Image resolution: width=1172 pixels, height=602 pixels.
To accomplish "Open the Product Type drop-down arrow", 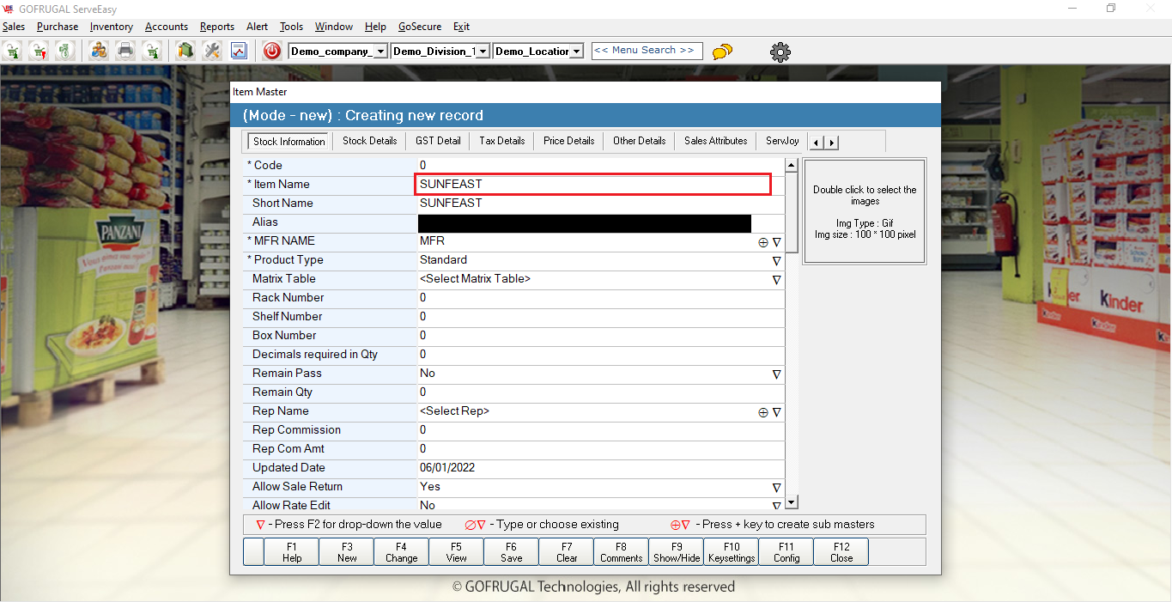I will tap(776, 261).
